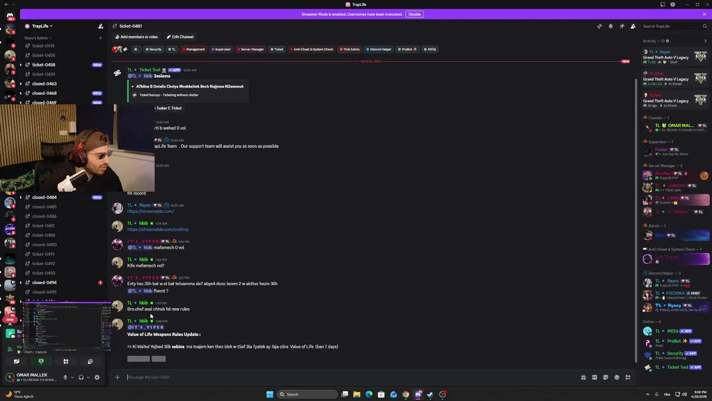712x401 pixels.
Task: Dismiss the Streamer Mode banner
Action: coord(704,14)
